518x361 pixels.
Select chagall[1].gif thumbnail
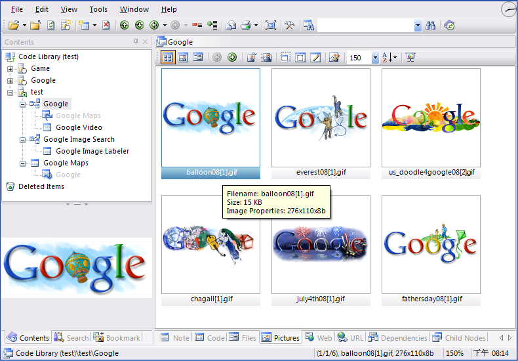pyautogui.click(x=210, y=250)
